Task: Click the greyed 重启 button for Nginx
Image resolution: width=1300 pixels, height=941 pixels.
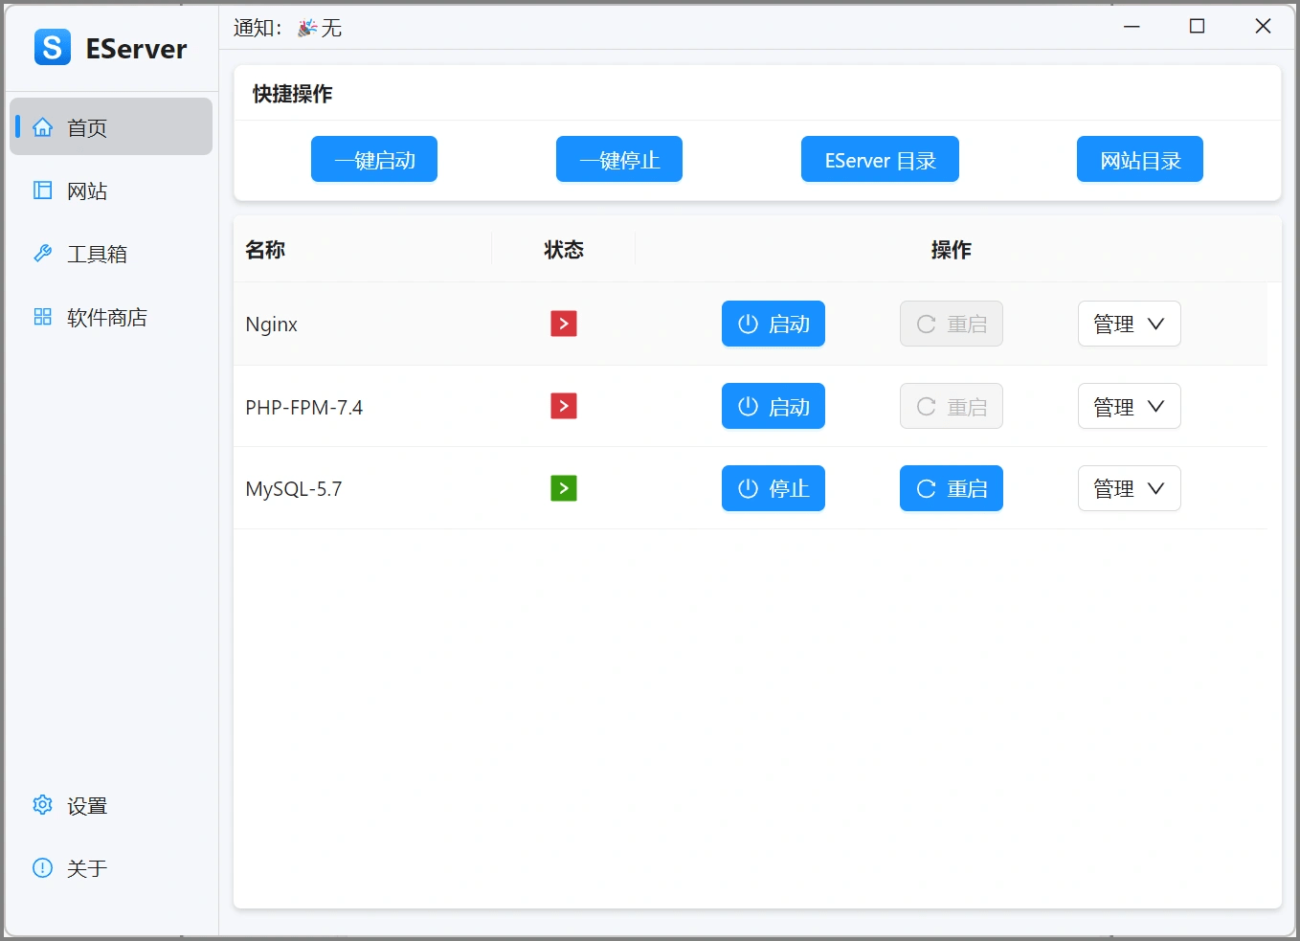Action: [952, 324]
